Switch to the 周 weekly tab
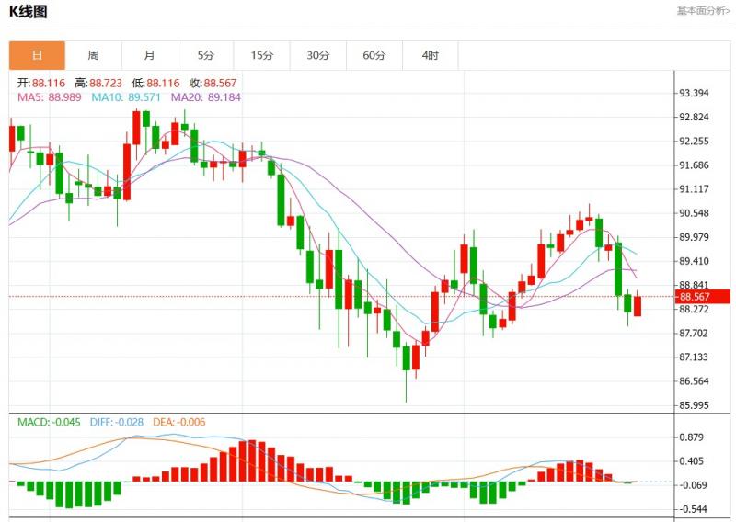 (x=94, y=55)
